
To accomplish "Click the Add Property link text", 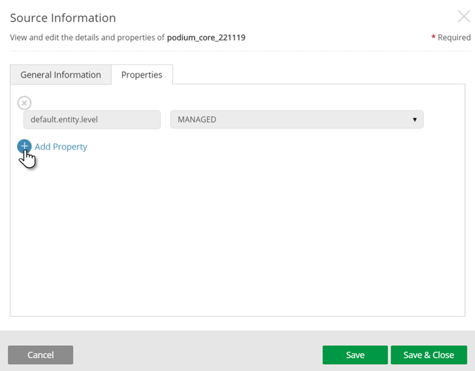I will [61, 147].
